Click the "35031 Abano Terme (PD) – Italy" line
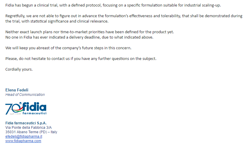 pos(31,132)
